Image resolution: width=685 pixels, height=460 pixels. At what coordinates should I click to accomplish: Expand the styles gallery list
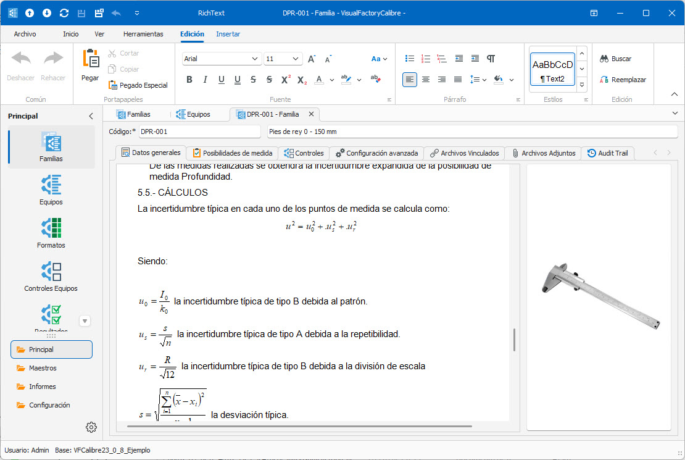point(582,85)
